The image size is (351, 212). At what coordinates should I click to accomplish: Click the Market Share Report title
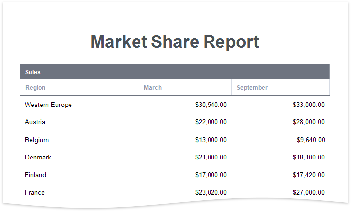click(175, 42)
